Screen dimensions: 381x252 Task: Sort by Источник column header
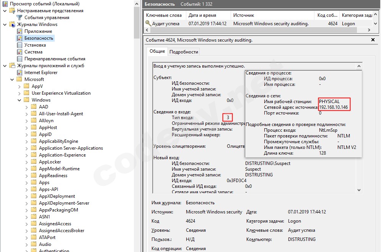pyautogui.click(x=272, y=15)
